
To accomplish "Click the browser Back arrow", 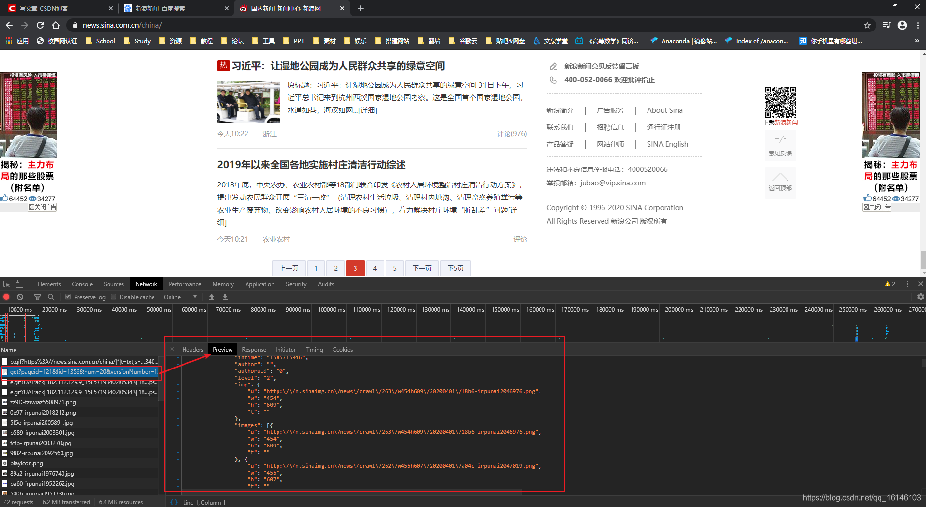I will pyautogui.click(x=9, y=25).
